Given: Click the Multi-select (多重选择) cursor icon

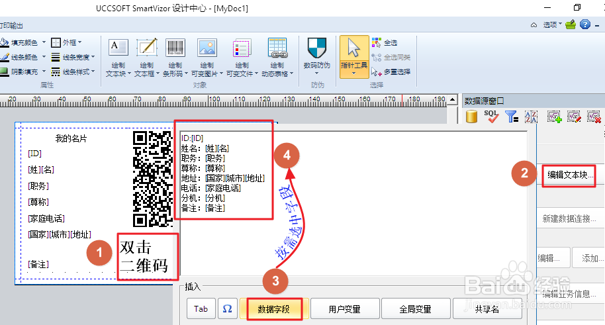Looking at the screenshot, I should (x=376, y=71).
